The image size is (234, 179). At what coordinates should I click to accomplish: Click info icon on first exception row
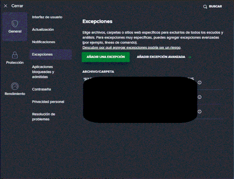pos(199,82)
